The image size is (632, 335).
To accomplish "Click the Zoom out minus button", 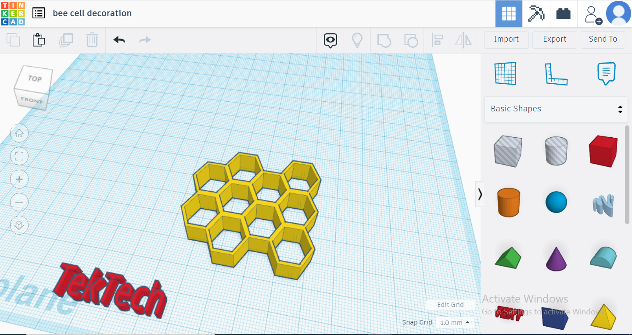I will click(x=19, y=203).
